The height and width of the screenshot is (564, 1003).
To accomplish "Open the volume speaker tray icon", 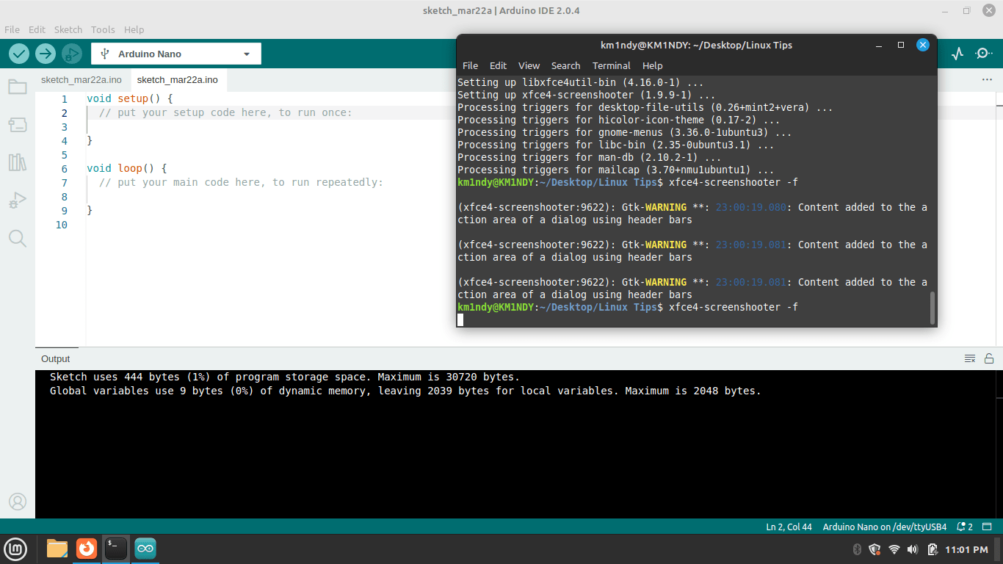I will click(x=913, y=549).
